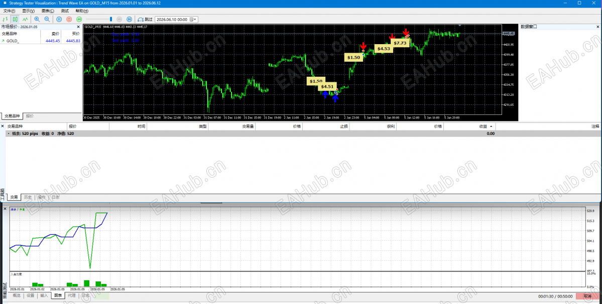
Task: Open the 图表 menu
Action: [x=48, y=11]
